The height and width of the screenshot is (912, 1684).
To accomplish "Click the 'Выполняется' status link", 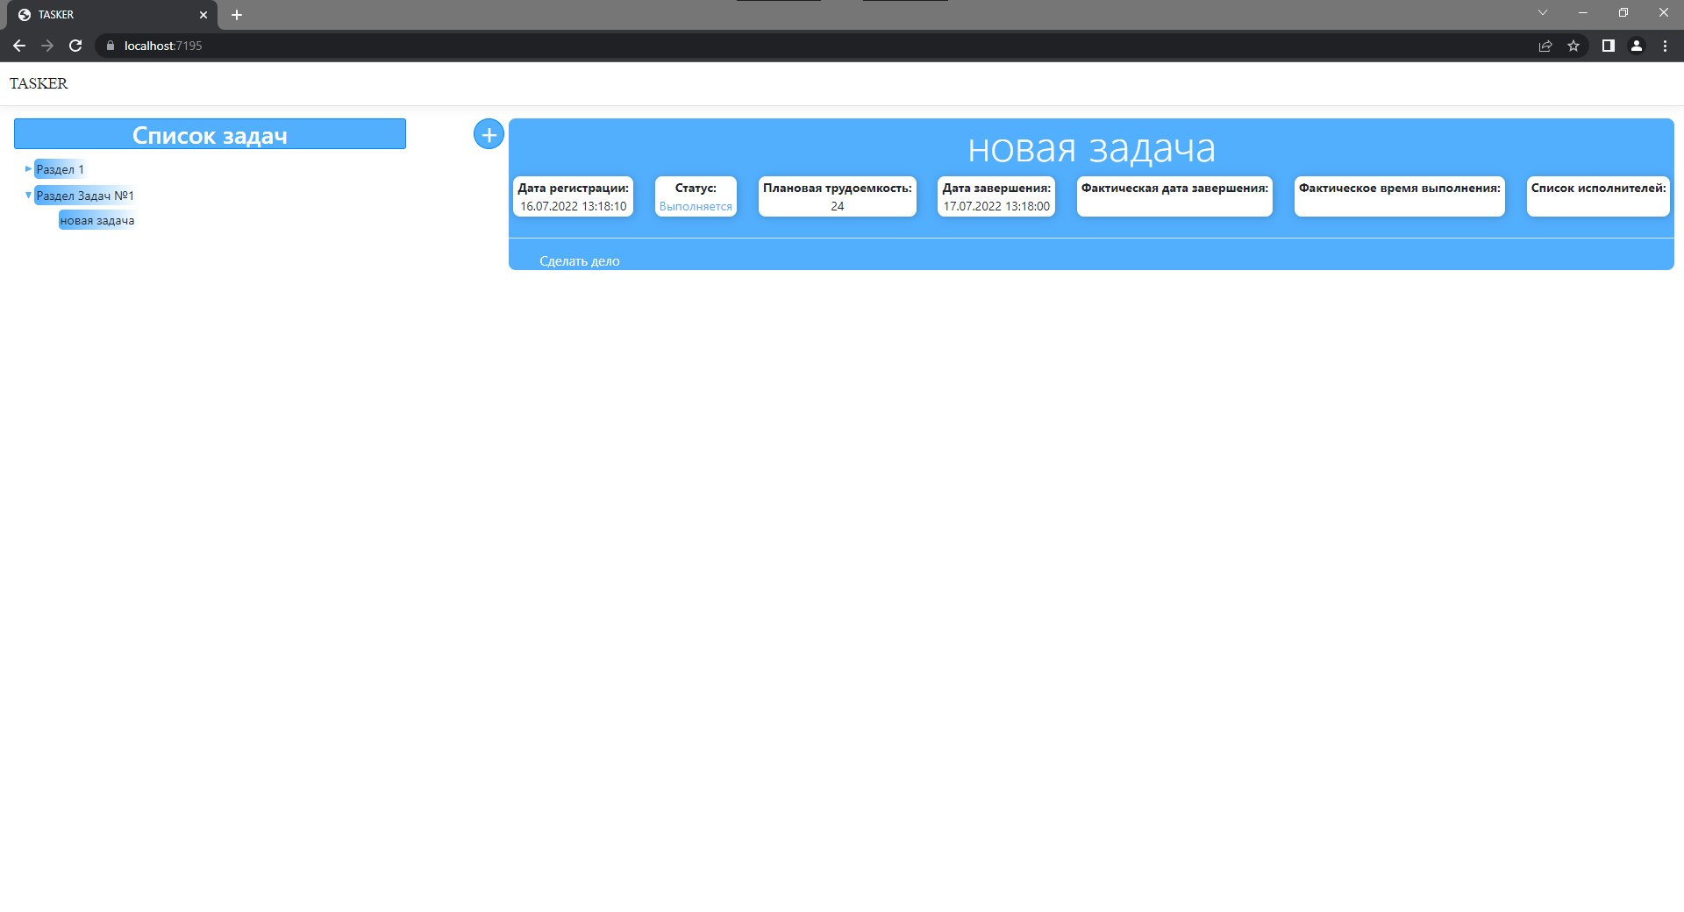I will tap(696, 206).
